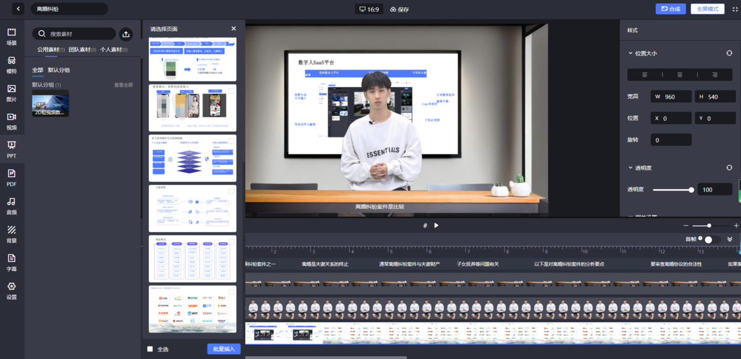Click the 透明度 value field
The height and width of the screenshot is (359, 741).
coord(715,189)
